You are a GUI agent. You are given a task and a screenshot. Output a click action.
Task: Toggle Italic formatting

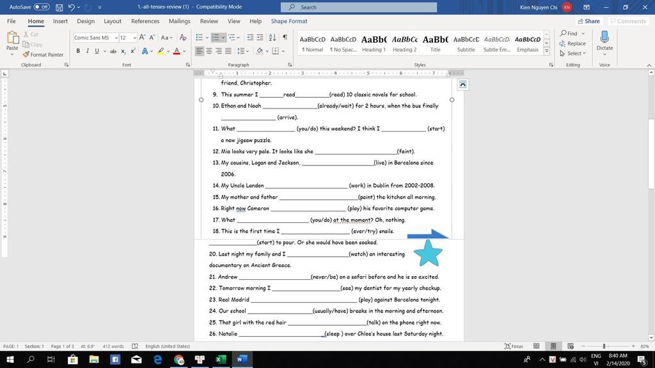click(87, 51)
